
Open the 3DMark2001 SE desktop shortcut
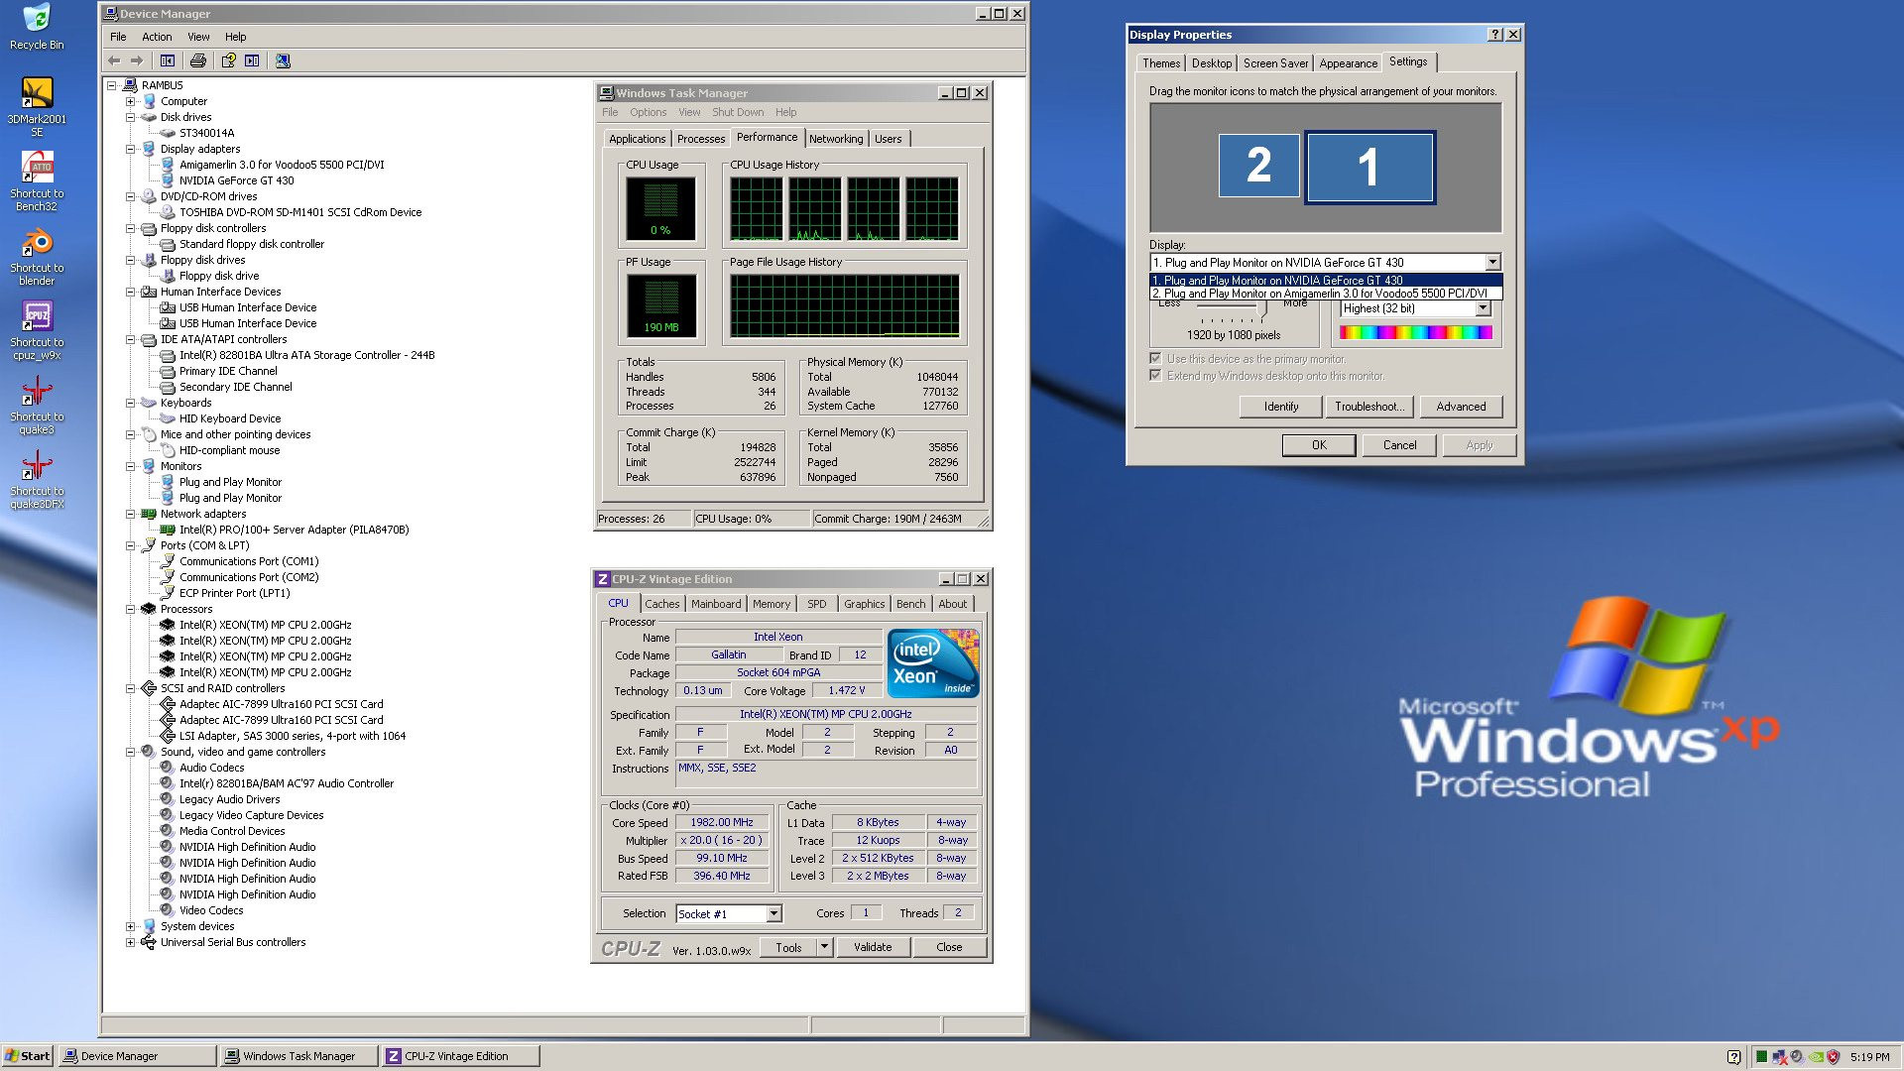37,93
